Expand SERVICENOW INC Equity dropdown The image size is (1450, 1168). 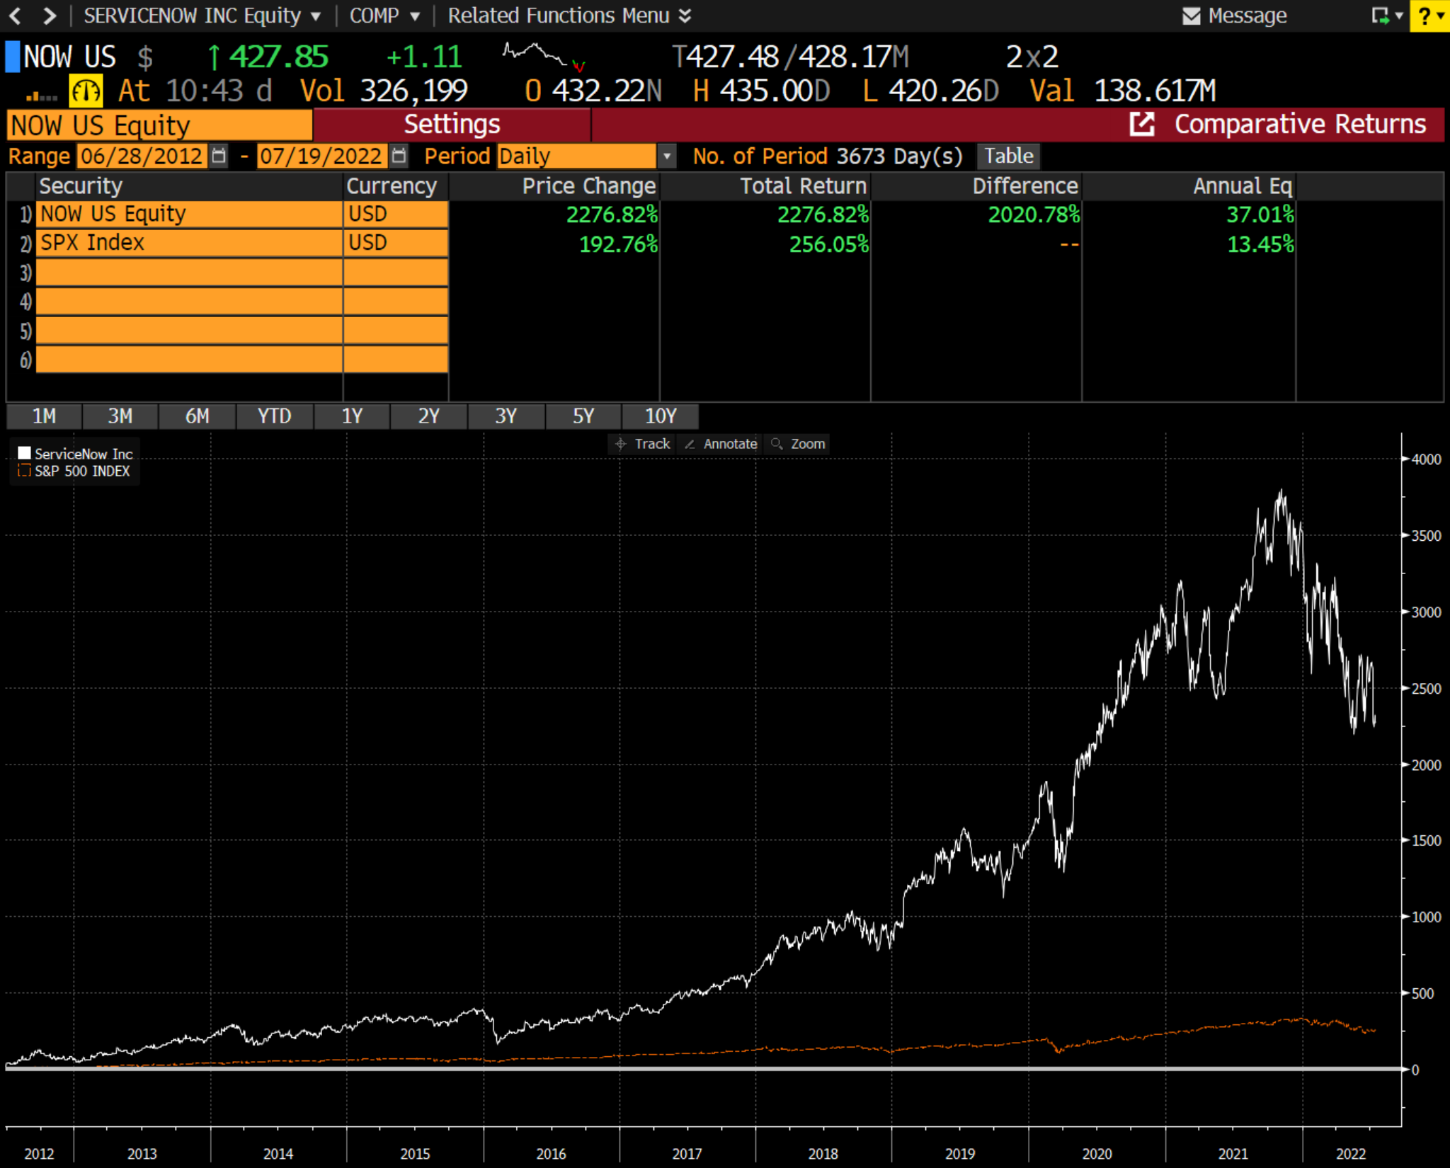(316, 16)
